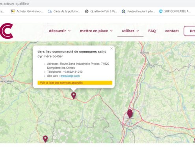The image size is (195, 158).
Task: Open the Carte de la pollution bookmark
Action: [x=64, y=11]
